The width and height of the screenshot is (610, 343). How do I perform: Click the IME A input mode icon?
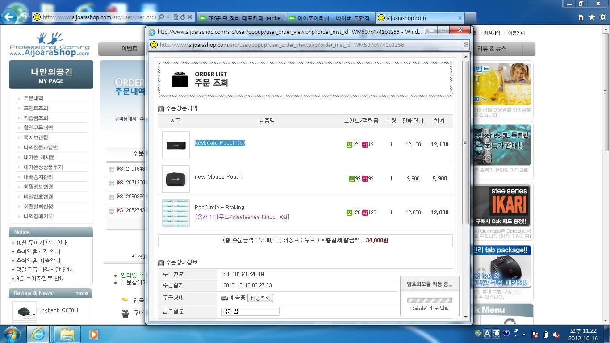487,333
